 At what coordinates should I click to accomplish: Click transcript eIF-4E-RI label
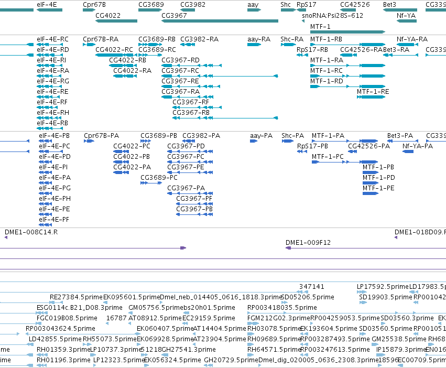point(51,60)
